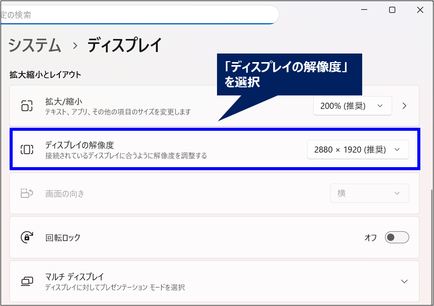This screenshot has height=306, width=434.
Task: Expand the マルチ ディスプレイ section
Action: [404, 281]
